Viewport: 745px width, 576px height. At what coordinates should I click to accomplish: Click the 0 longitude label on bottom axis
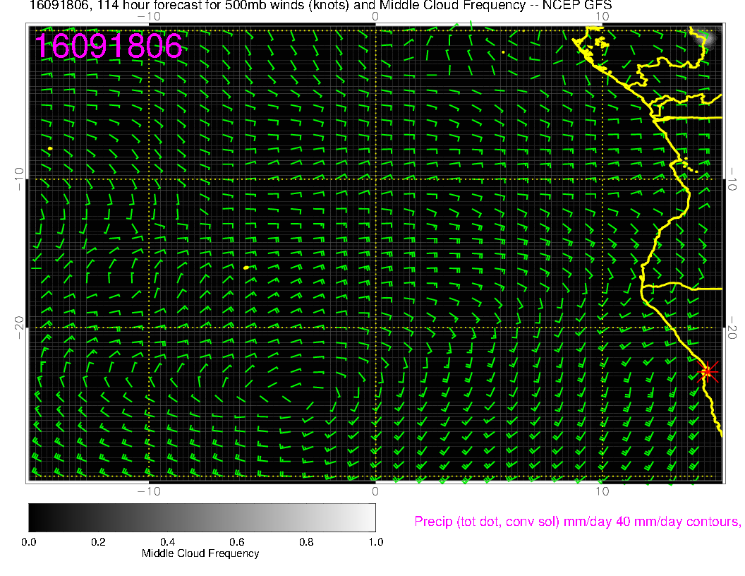[375, 491]
